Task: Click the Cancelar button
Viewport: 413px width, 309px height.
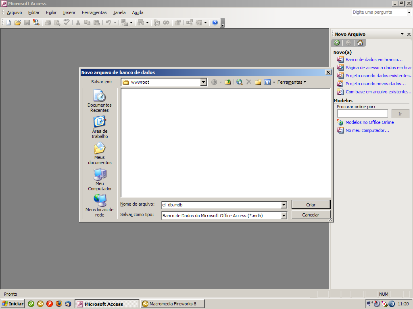Action: [311, 215]
